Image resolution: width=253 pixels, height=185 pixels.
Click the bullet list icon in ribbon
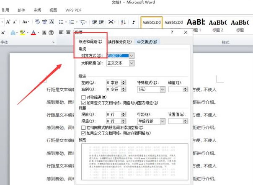pos(61,22)
